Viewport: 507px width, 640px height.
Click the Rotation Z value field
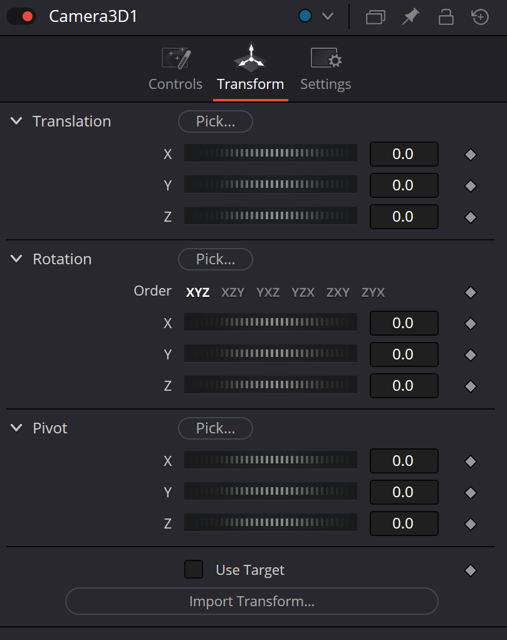(x=404, y=386)
